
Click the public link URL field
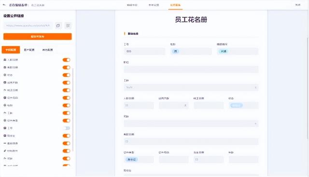(28, 26)
